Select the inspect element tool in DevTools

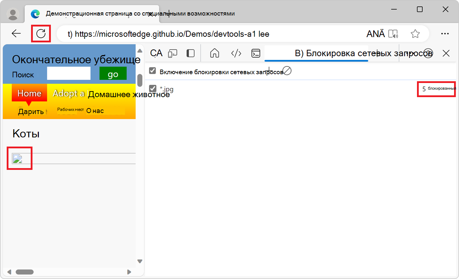coord(156,53)
